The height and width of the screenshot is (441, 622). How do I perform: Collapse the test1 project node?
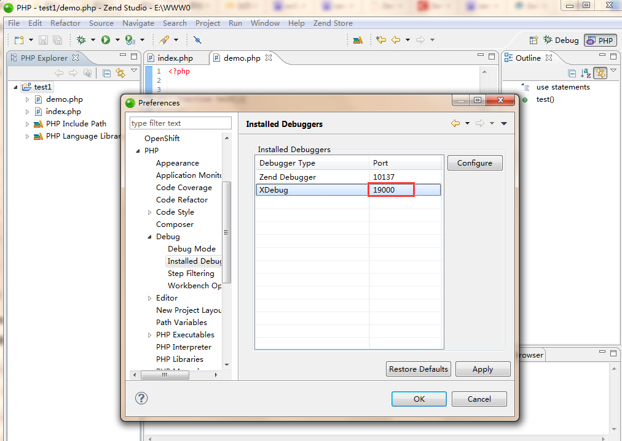[15, 87]
